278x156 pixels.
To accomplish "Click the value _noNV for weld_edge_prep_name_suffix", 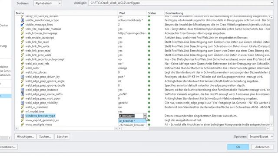I will pyautogui.click(x=122, y=94).
